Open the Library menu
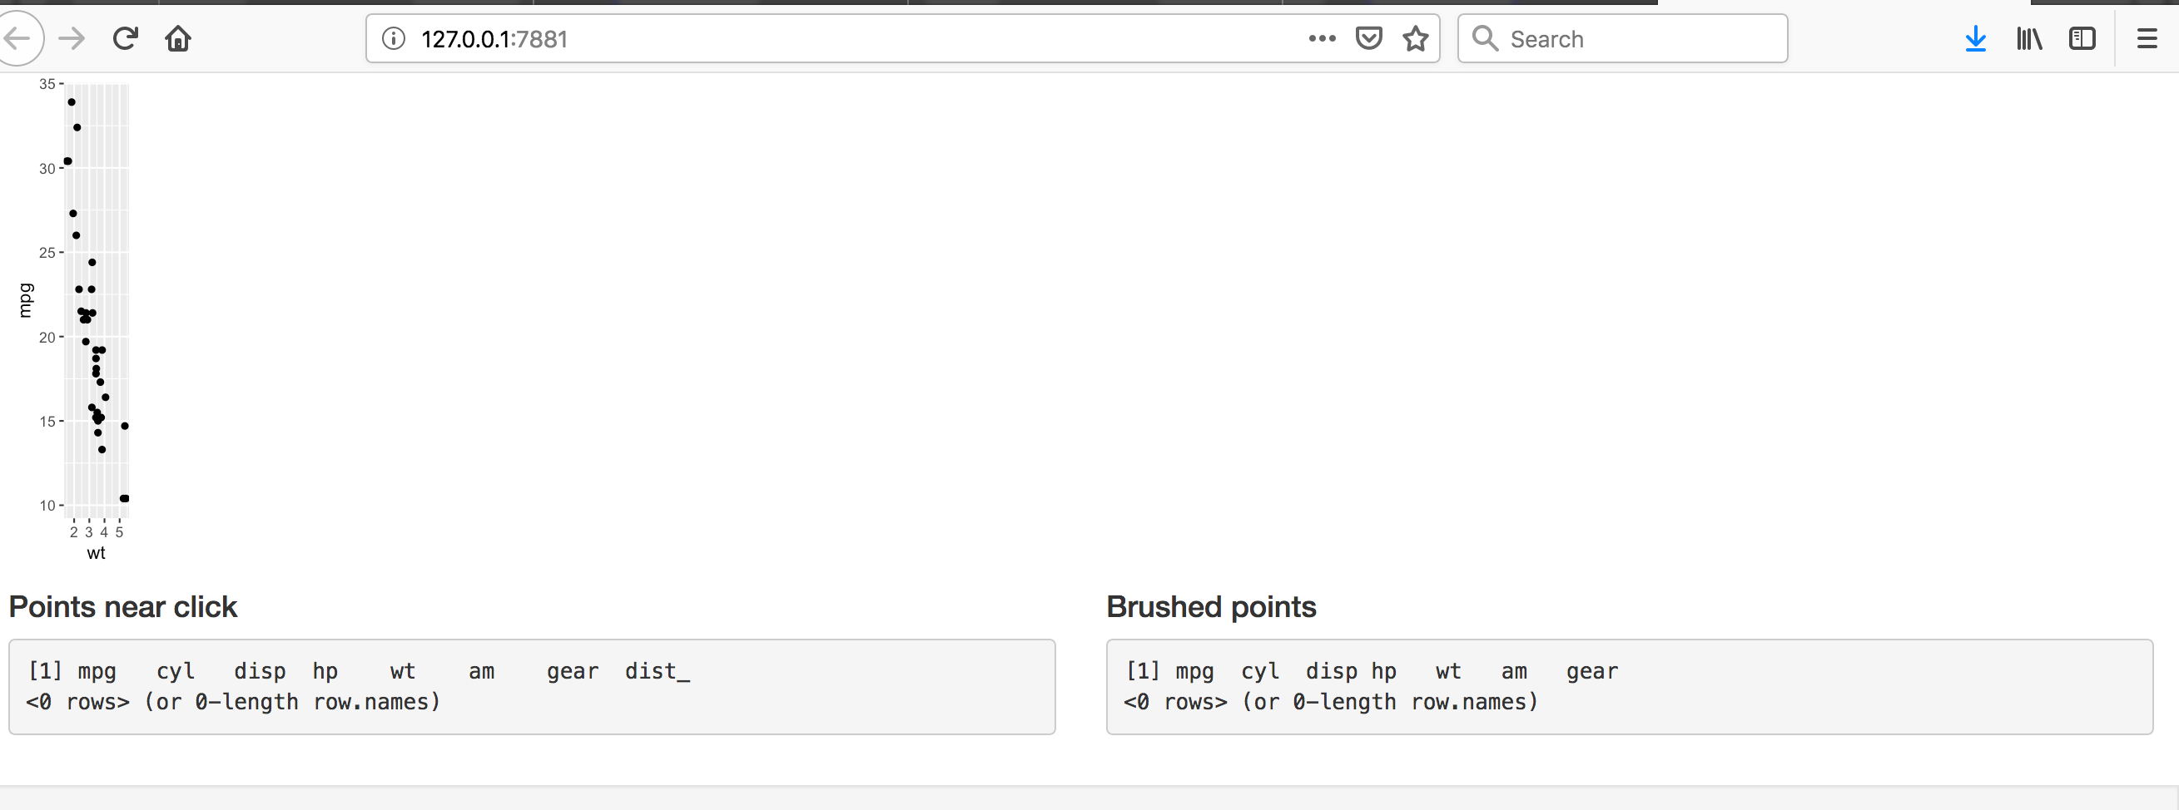Screen dimensions: 2179x810 (2028, 38)
